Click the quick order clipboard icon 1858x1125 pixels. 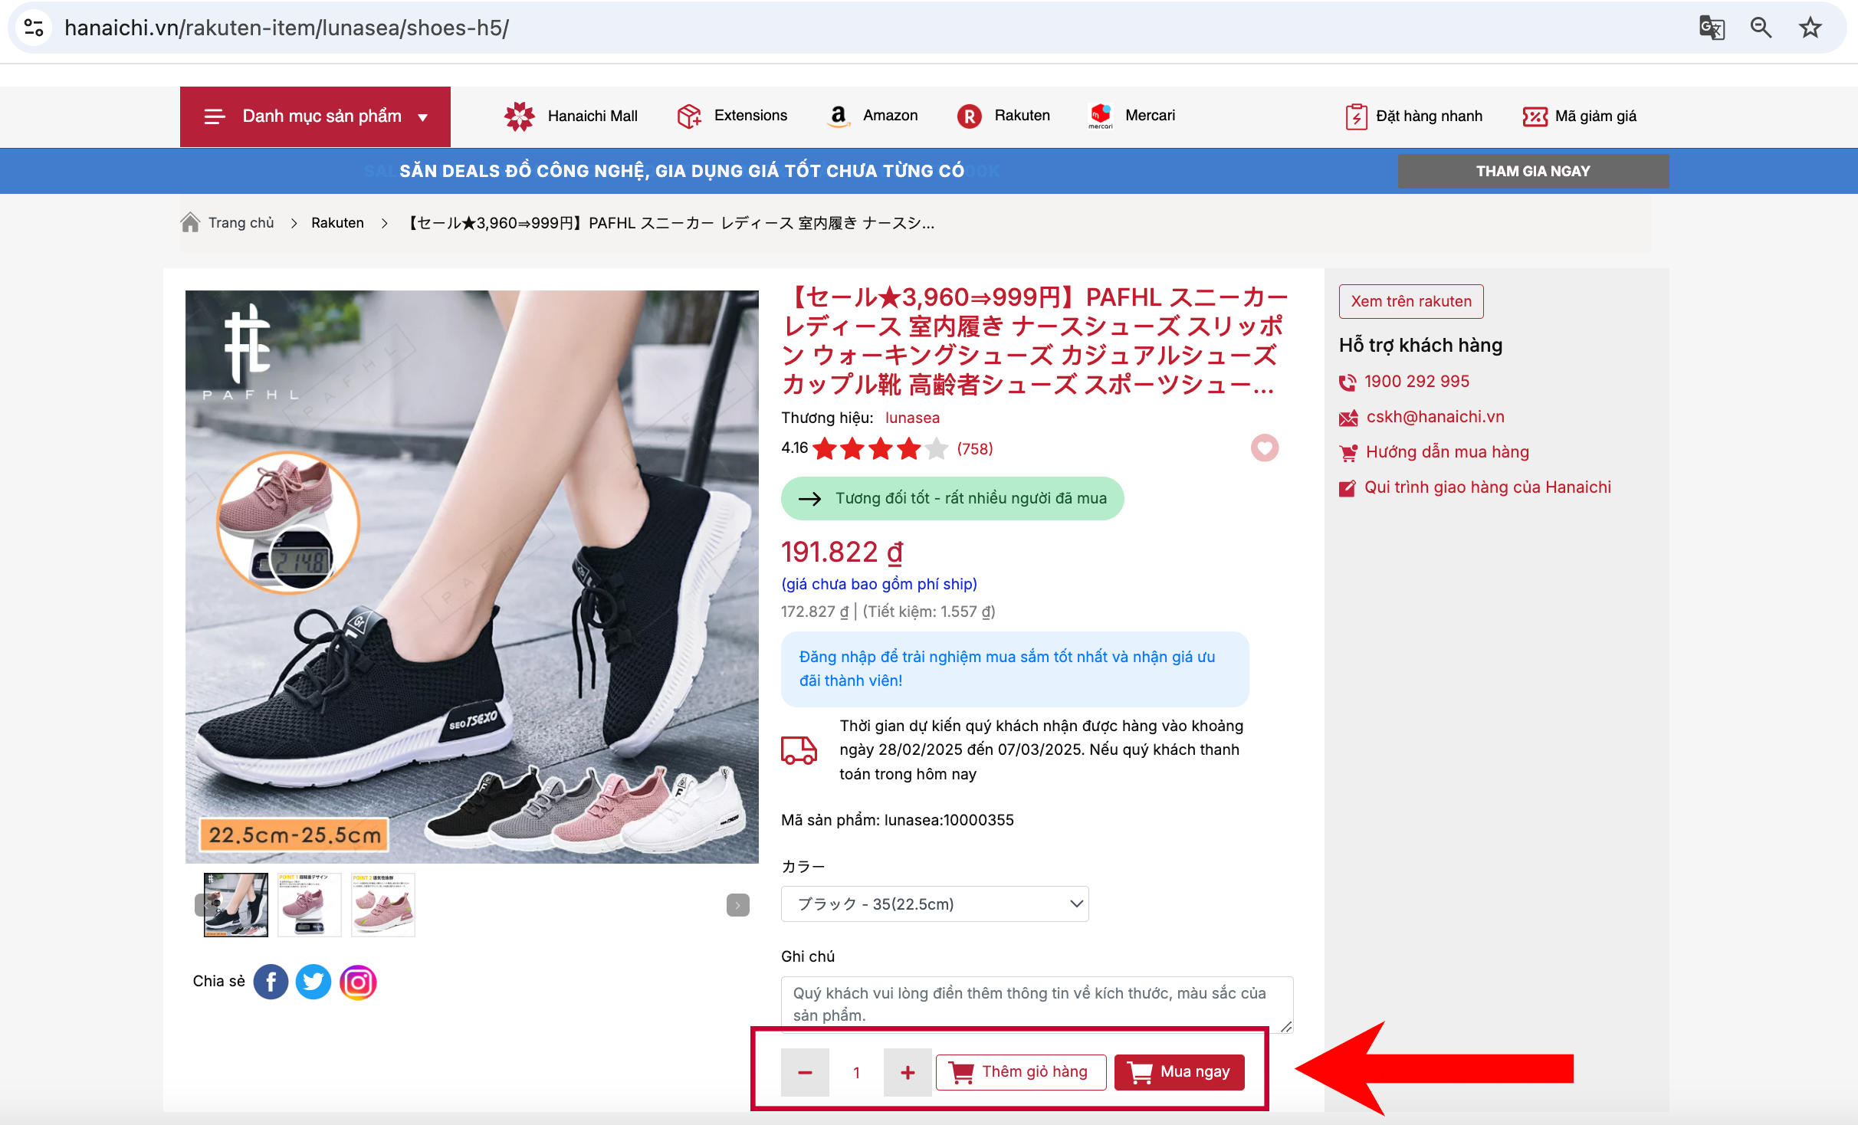1356,116
